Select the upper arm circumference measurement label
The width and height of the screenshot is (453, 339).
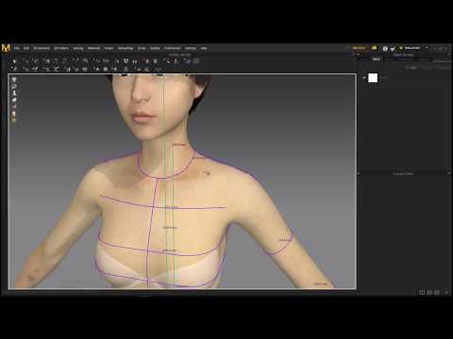click(x=285, y=240)
